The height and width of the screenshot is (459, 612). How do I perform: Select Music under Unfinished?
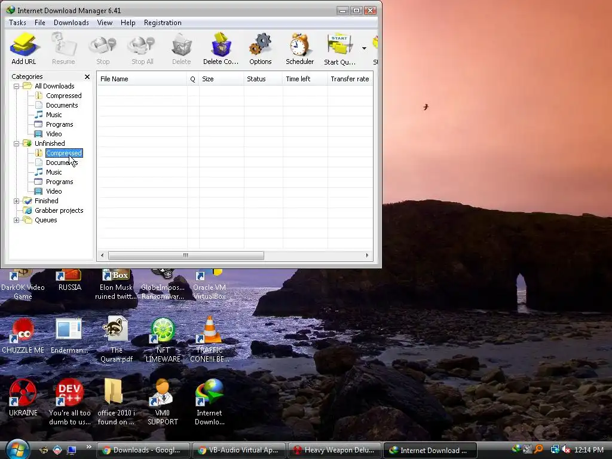pos(54,172)
